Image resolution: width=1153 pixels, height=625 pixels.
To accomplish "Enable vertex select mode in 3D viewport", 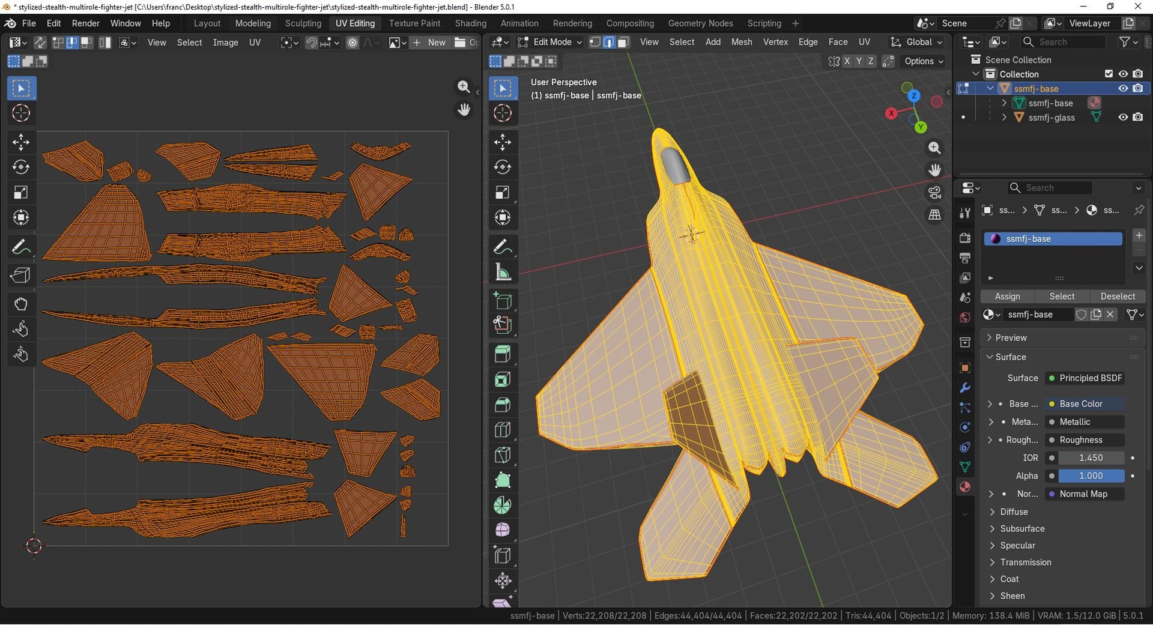I will tap(595, 42).
